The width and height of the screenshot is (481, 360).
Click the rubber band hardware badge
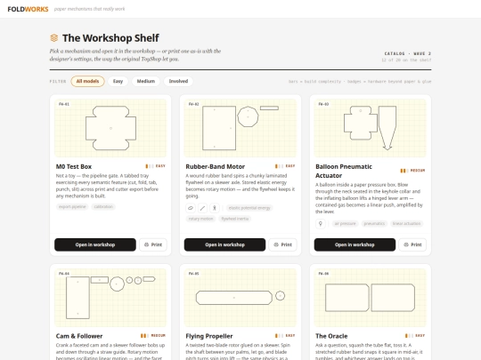pos(191,208)
